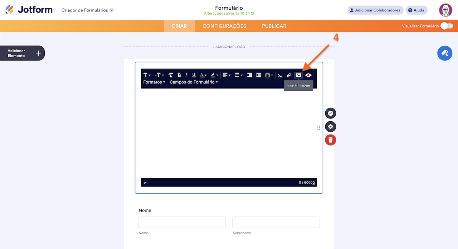Click the Insert Image toolbar icon
Viewport: 458px width, 249px height.
[x=298, y=75]
